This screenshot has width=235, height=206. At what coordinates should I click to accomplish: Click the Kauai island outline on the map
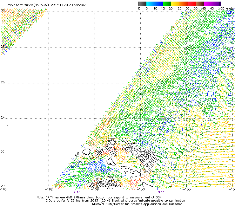tap(86, 151)
